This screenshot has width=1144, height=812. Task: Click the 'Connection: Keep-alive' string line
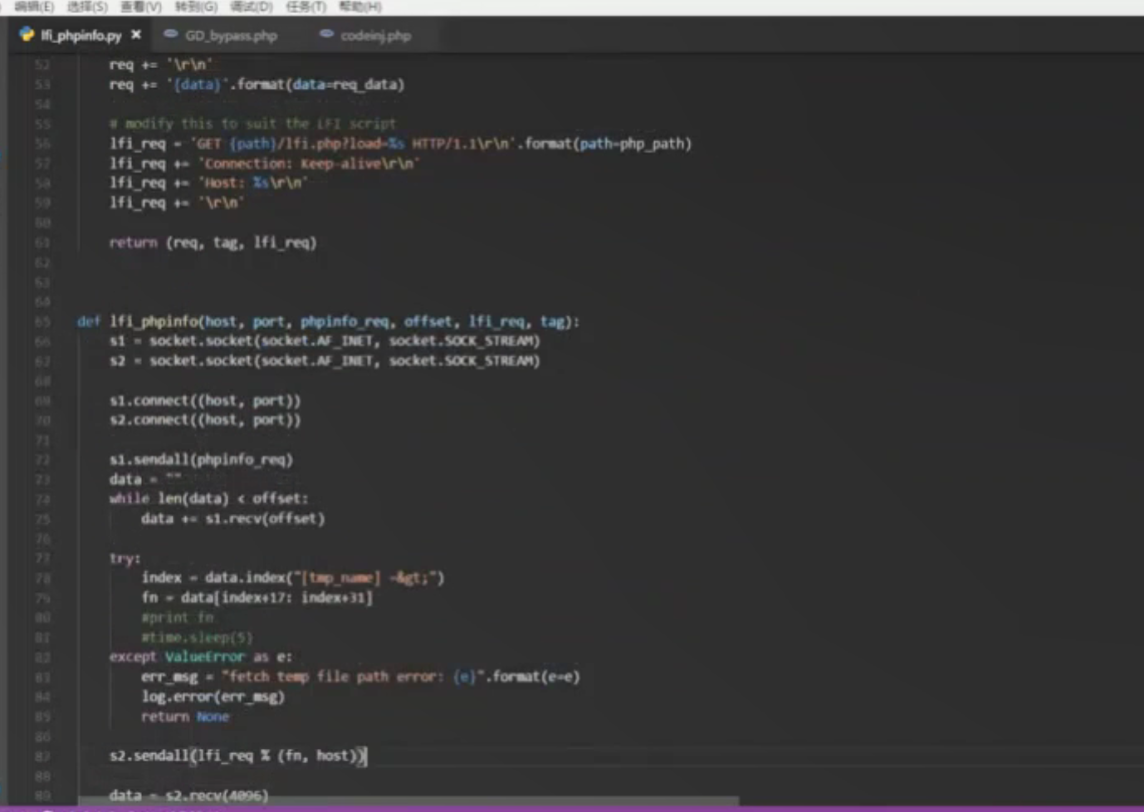[264, 164]
